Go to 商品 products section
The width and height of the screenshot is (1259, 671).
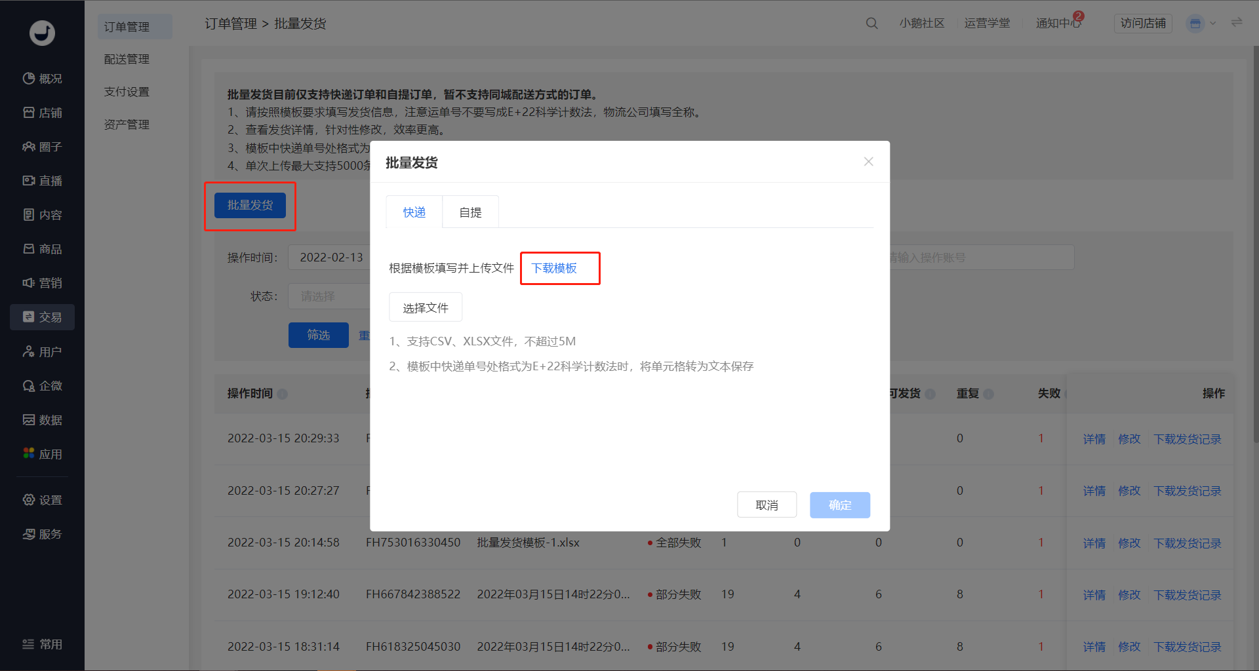tap(42, 249)
